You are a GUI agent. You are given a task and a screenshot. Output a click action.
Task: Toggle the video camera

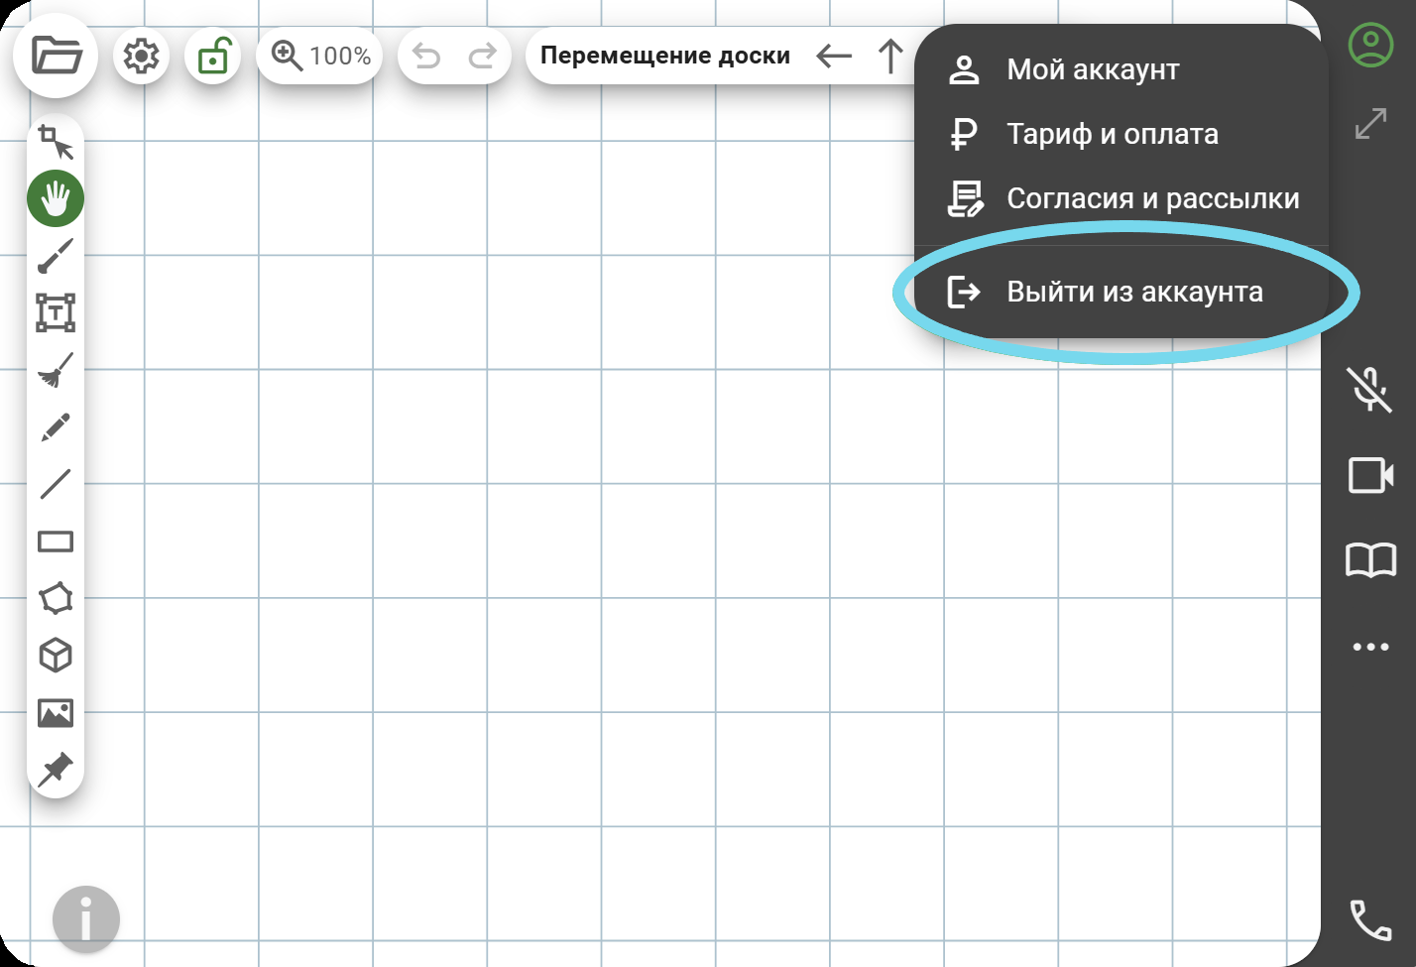[1370, 475]
